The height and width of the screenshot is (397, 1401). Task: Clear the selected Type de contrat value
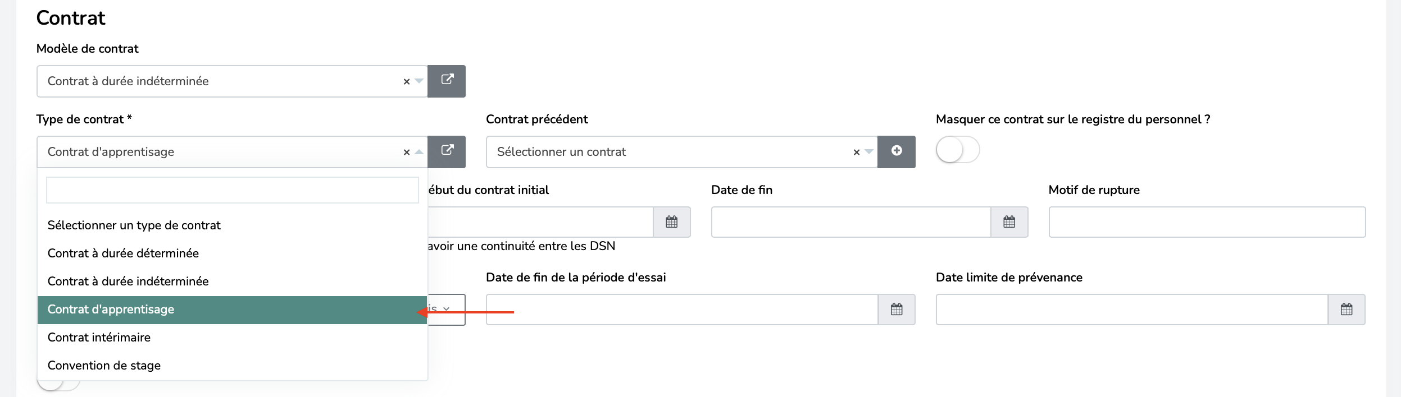point(407,153)
